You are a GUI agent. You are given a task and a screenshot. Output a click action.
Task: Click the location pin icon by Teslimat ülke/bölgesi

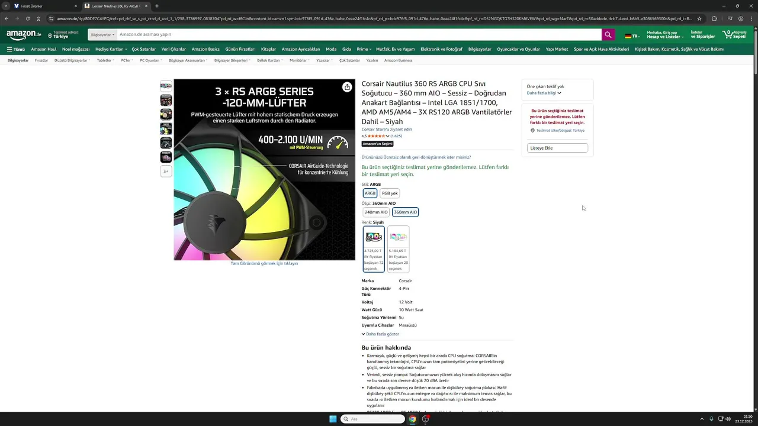point(532,130)
